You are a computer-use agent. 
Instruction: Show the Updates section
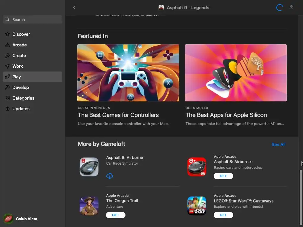(33, 109)
